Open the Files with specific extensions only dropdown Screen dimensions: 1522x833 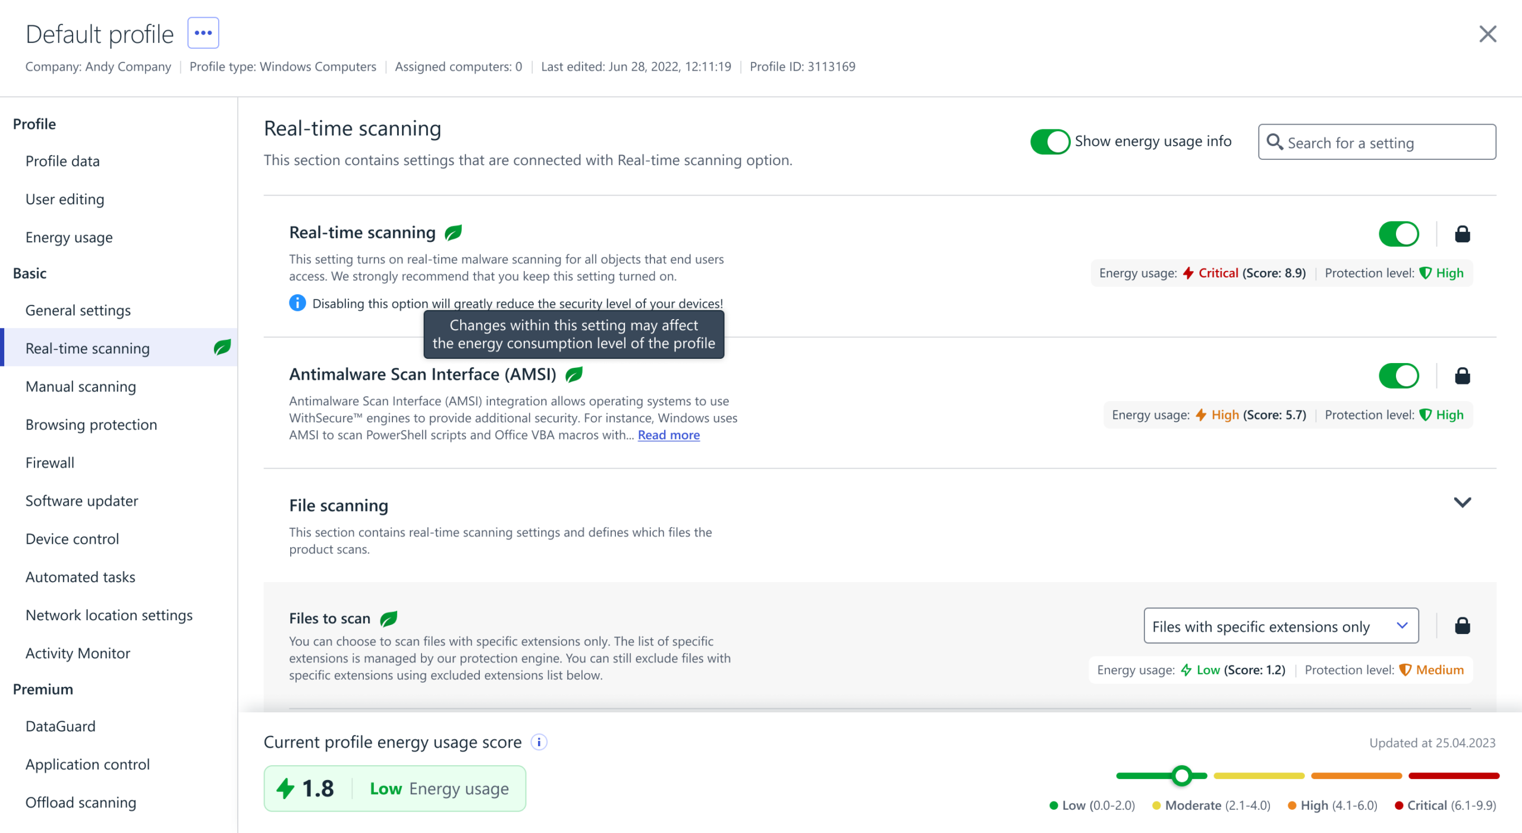[1281, 626]
